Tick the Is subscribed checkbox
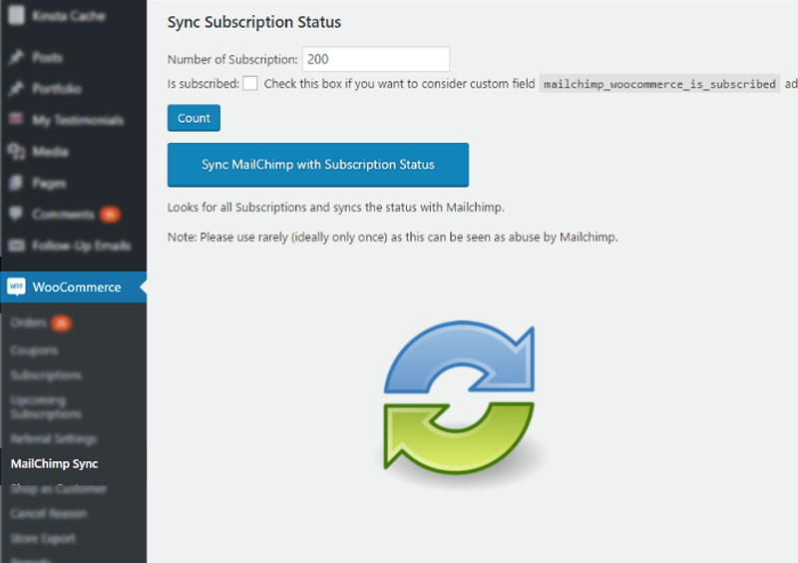 pyautogui.click(x=250, y=84)
